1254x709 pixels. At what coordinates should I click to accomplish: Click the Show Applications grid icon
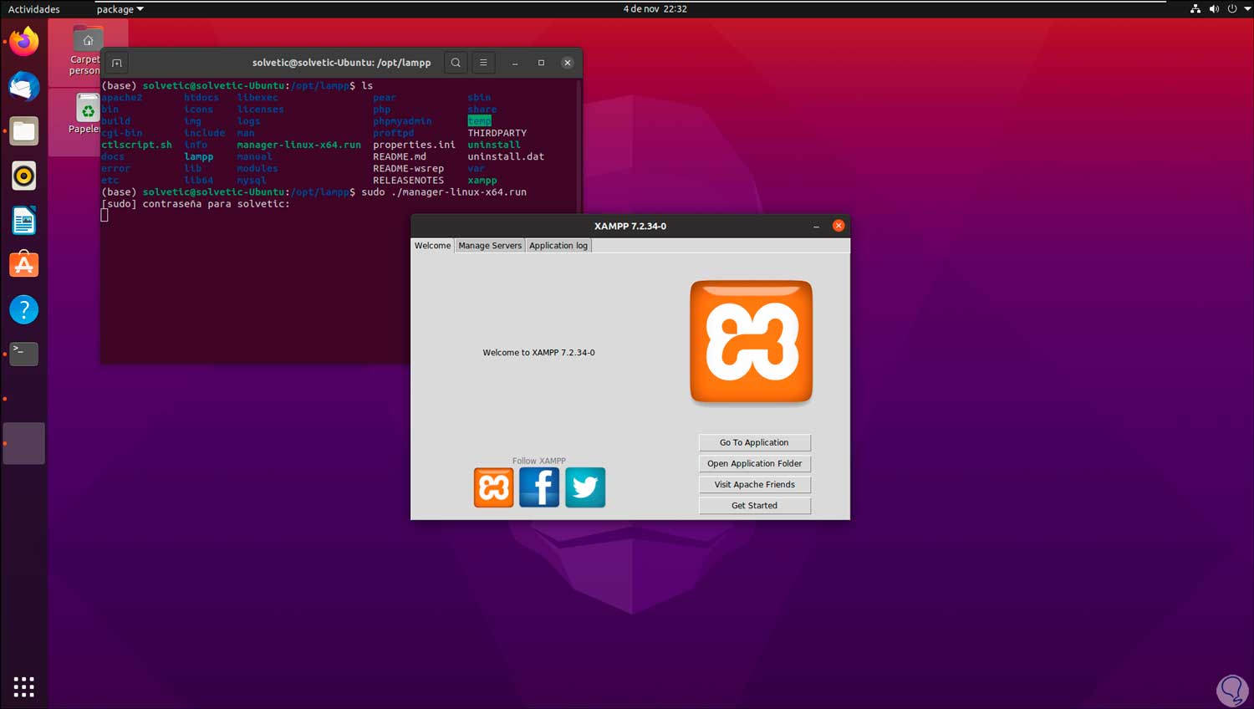pyautogui.click(x=23, y=686)
